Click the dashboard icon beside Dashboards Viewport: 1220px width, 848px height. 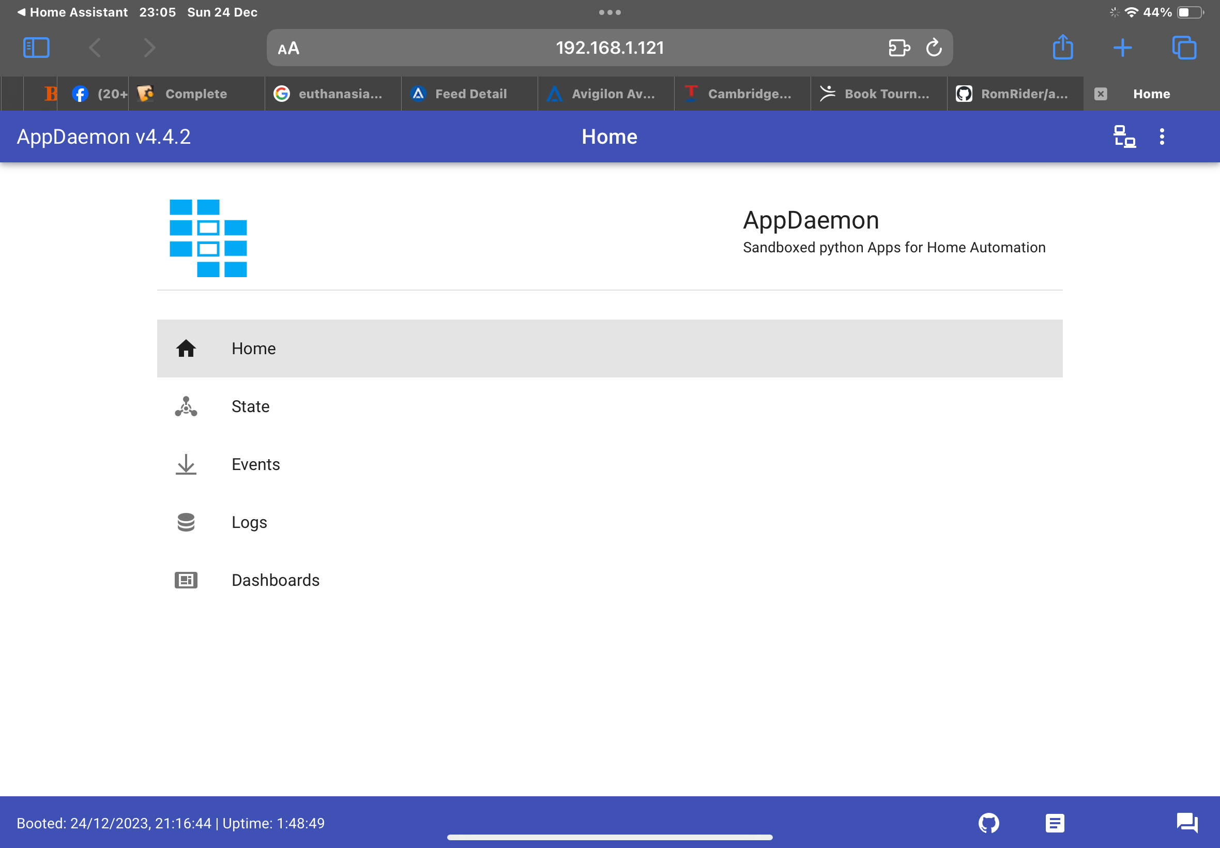point(186,580)
